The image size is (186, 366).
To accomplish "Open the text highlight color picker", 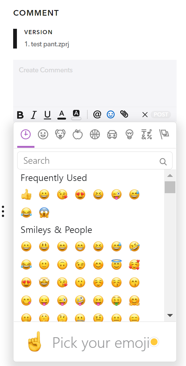I will pyautogui.click(x=76, y=115).
